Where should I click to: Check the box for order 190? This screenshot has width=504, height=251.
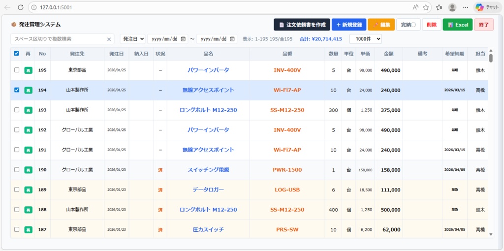pos(17,170)
